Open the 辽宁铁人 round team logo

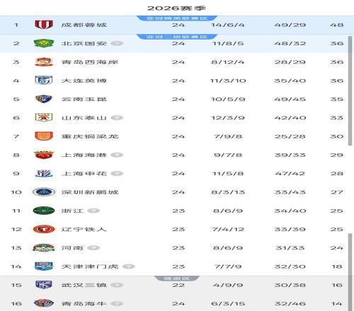(x=44, y=229)
